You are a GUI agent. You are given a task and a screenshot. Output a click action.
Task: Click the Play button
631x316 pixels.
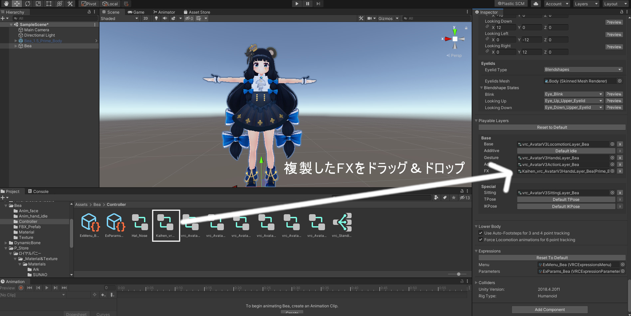[297, 4]
